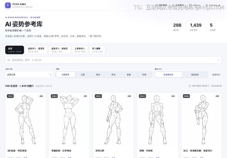Click the magnifier icon in search bar
Screen dimensions: 227x158
tap(9, 60)
